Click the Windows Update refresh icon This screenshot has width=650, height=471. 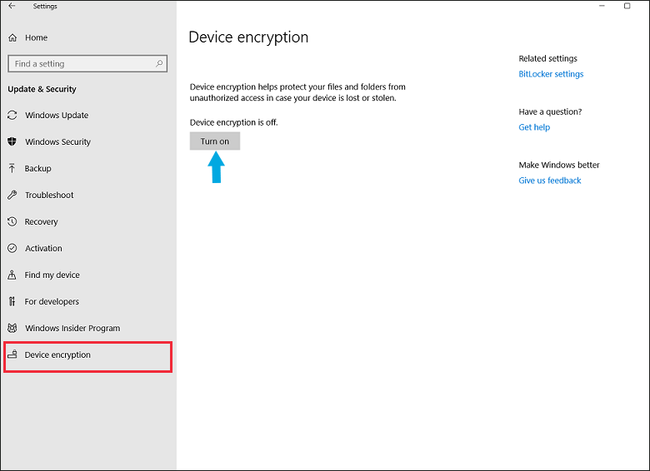click(12, 115)
